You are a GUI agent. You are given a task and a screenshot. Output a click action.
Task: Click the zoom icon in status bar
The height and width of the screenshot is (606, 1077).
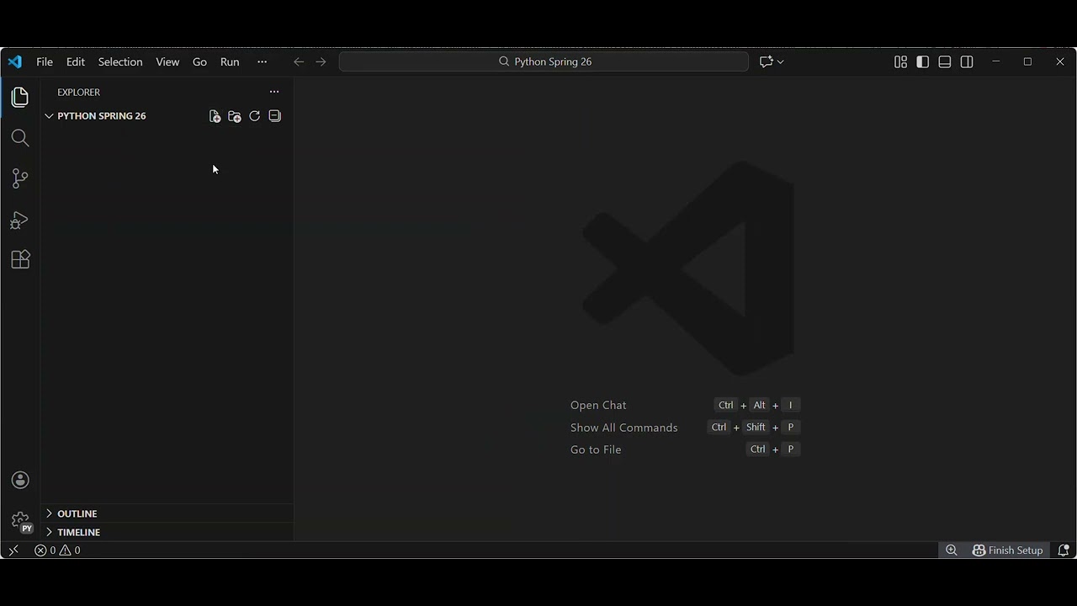click(x=952, y=550)
